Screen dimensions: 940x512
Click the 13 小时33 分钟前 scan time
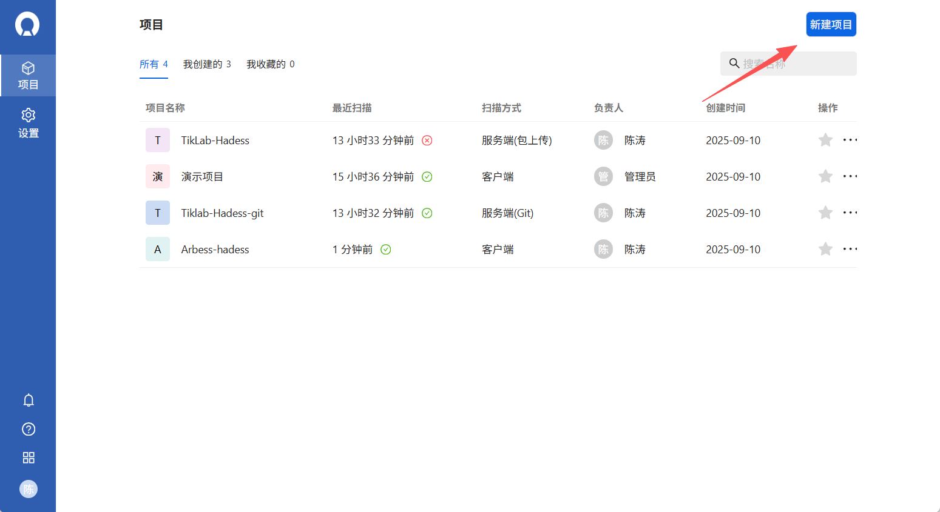[x=373, y=141]
